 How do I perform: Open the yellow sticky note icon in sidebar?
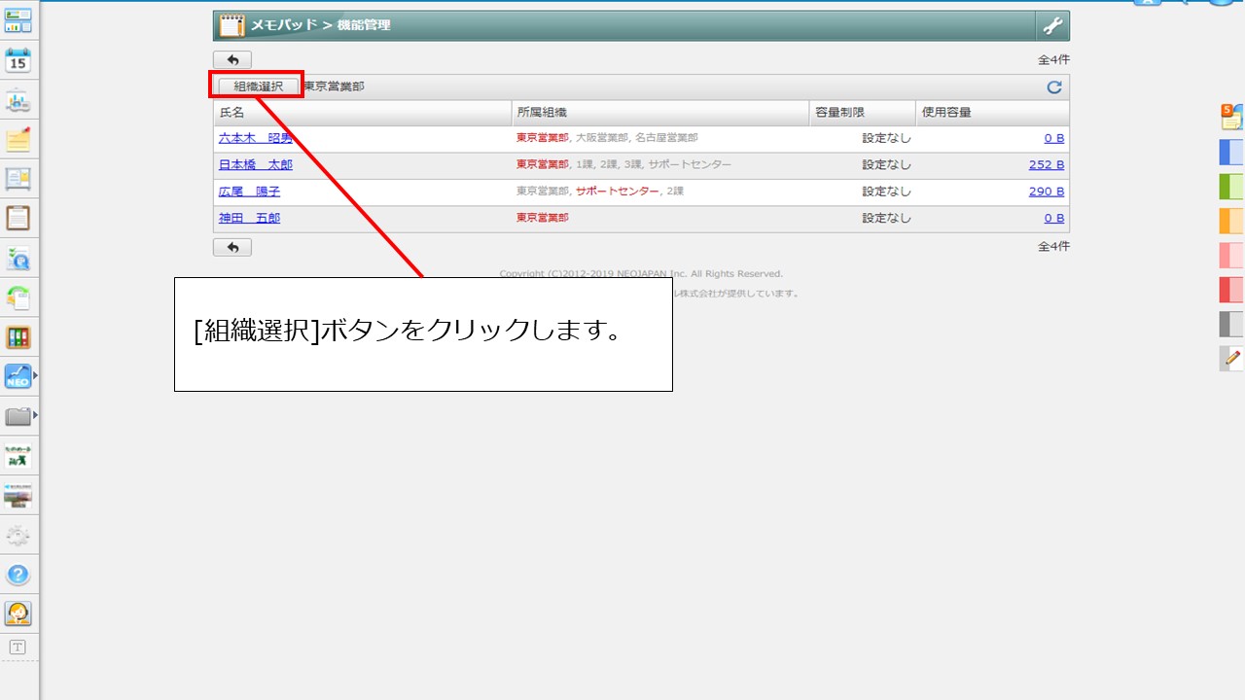(18, 140)
